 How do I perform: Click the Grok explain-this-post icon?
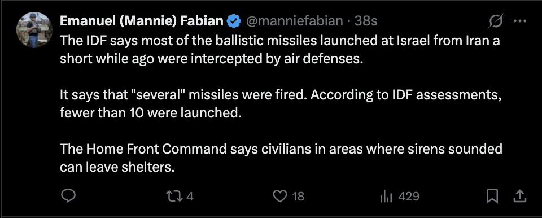point(496,21)
